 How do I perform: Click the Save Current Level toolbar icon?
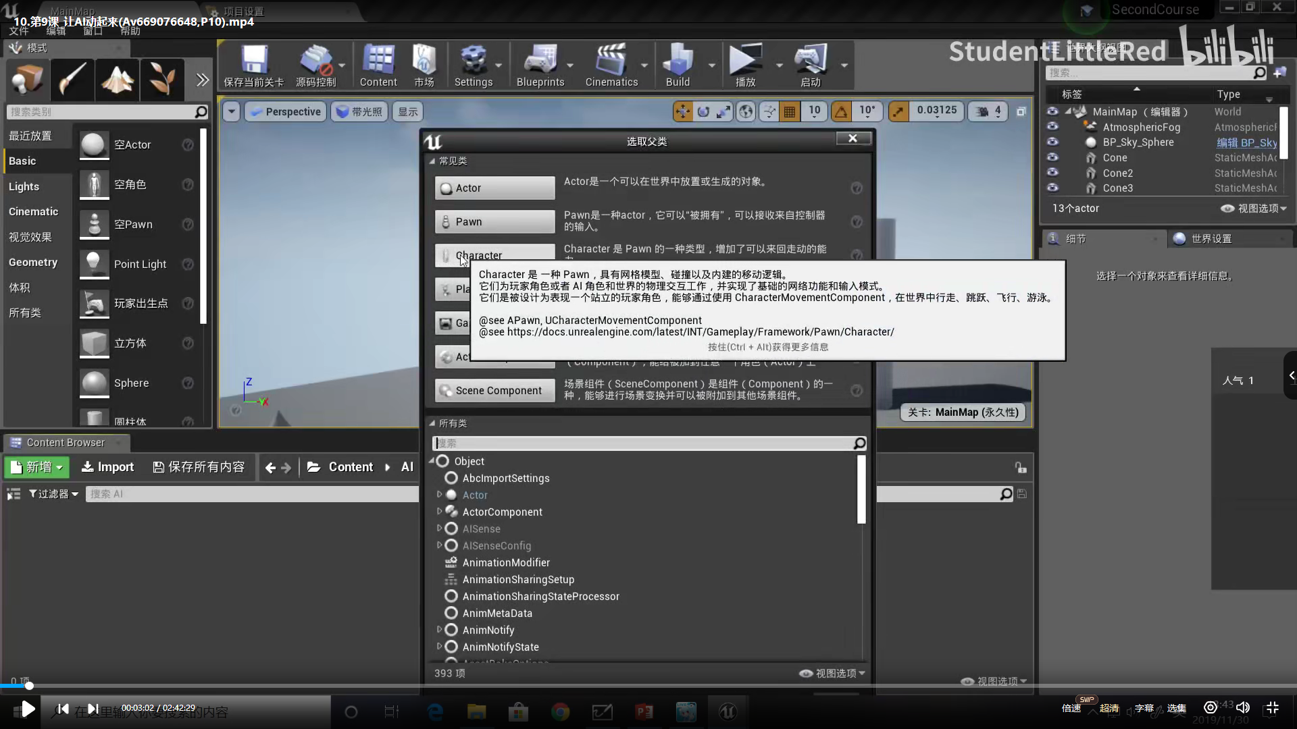tap(254, 65)
